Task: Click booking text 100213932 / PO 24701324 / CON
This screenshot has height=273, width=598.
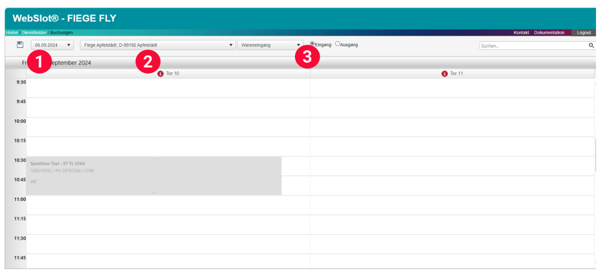Action: [62, 171]
